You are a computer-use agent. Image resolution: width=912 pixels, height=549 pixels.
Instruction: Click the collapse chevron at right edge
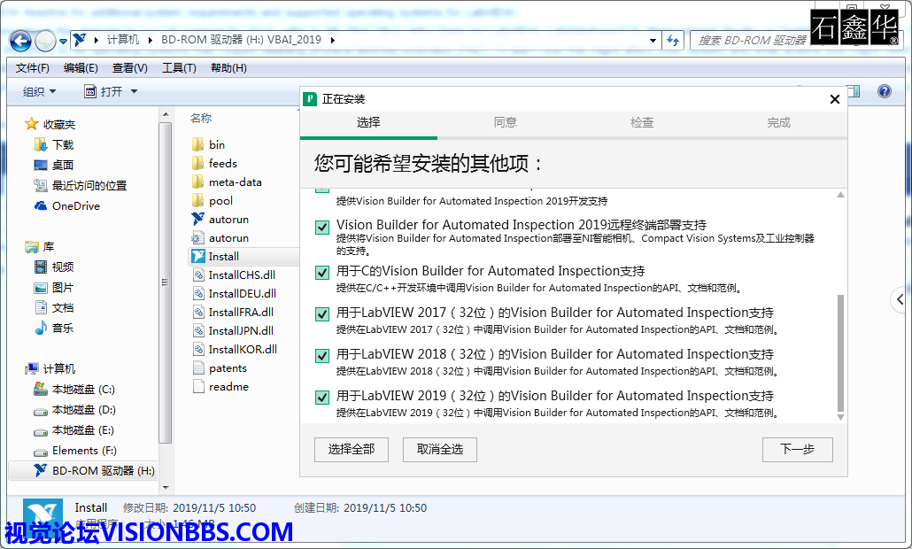click(900, 300)
